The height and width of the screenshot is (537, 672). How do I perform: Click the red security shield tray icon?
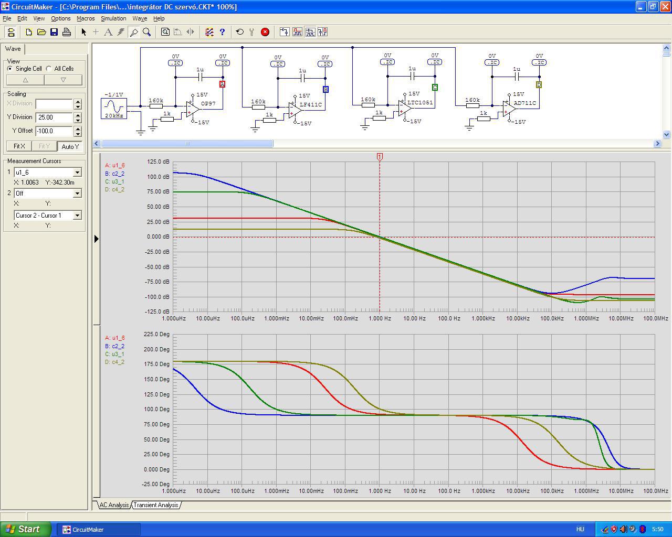(614, 529)
